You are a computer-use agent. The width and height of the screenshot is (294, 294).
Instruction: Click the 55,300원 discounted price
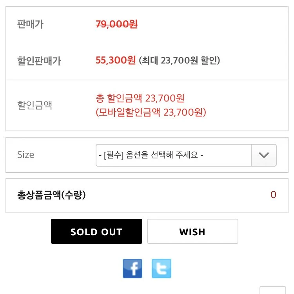pyautogui.click(x=116, y=60)
